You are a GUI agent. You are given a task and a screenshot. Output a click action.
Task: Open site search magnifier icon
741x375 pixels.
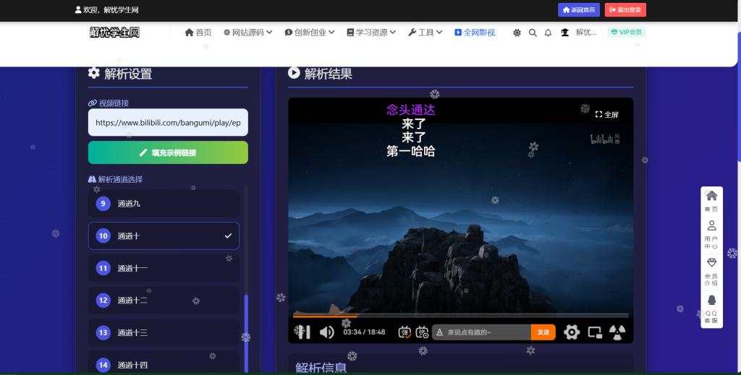click(x=533, y=33)
